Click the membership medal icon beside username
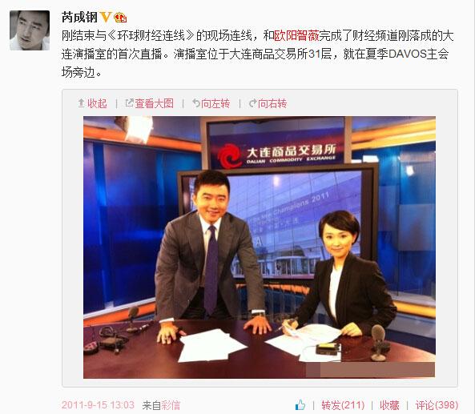The image size is (475, 414). [x=120, y=18]
